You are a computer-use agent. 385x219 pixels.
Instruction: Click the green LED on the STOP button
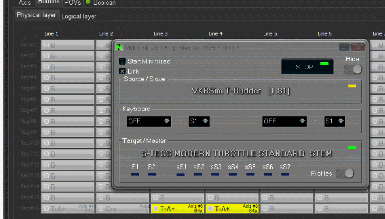click(325, 63)
